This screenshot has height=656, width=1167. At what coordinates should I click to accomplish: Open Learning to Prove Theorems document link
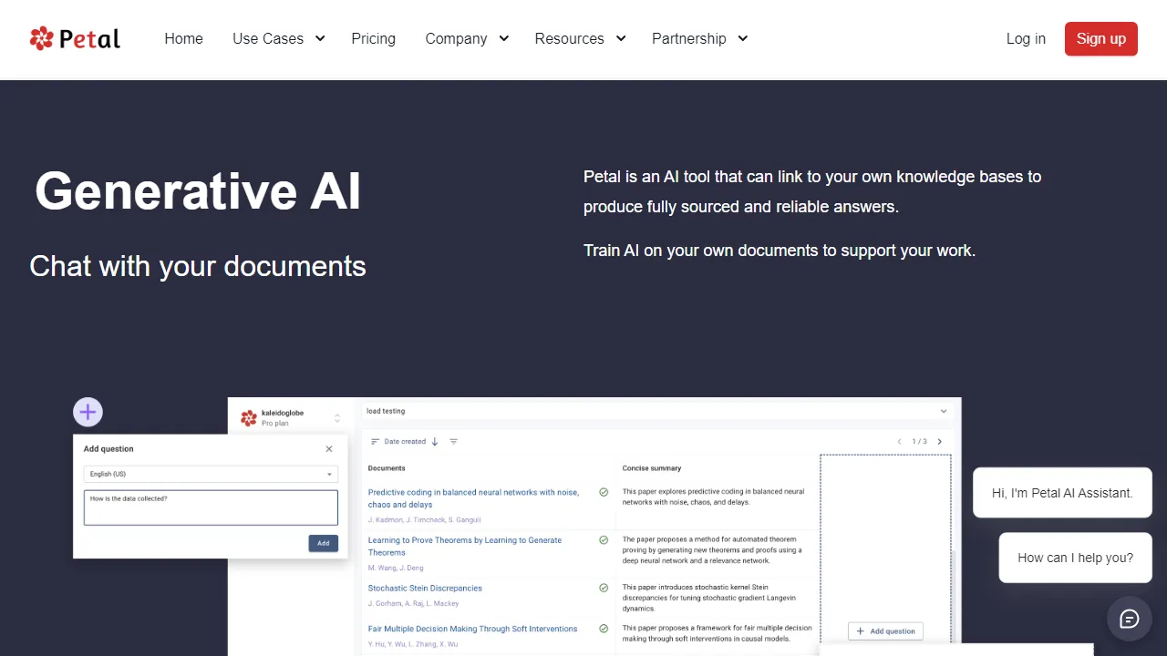point(465,546)
